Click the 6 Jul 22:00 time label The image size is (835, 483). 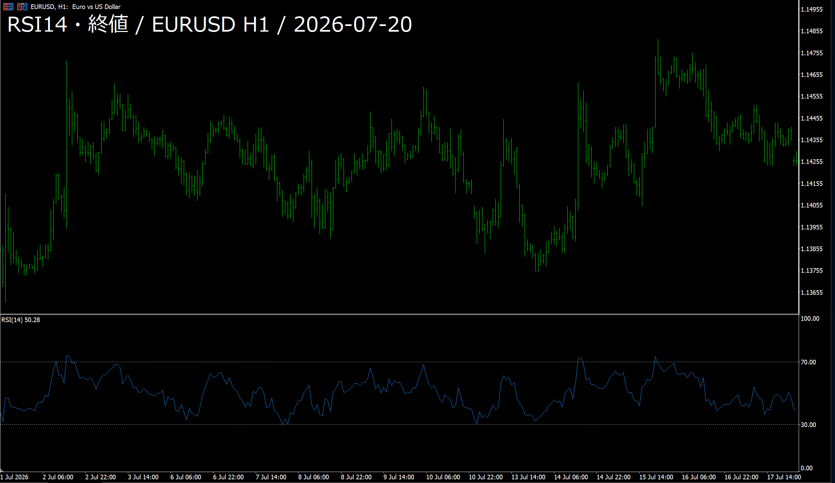(x=228, y=477)
